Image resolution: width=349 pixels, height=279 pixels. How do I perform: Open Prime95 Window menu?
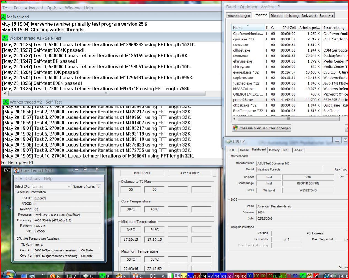(73, 8)
